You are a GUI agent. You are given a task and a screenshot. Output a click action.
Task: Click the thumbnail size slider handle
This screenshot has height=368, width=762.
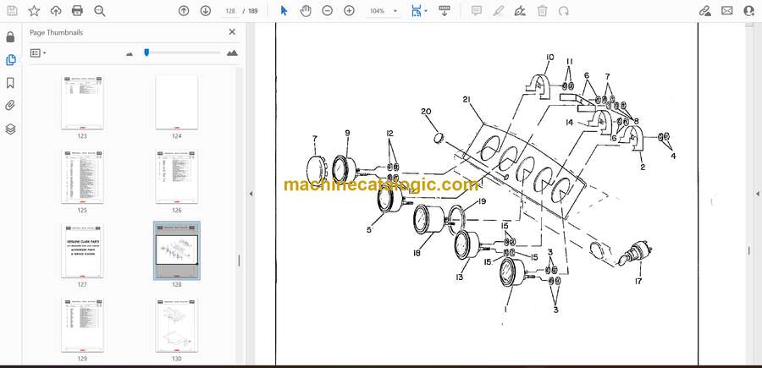(146, 52)
